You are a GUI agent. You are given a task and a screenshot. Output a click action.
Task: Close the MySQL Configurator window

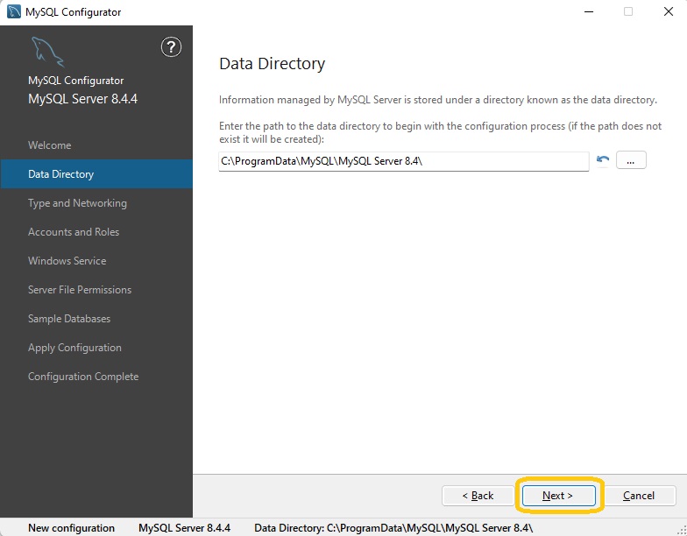pos(668,12)
